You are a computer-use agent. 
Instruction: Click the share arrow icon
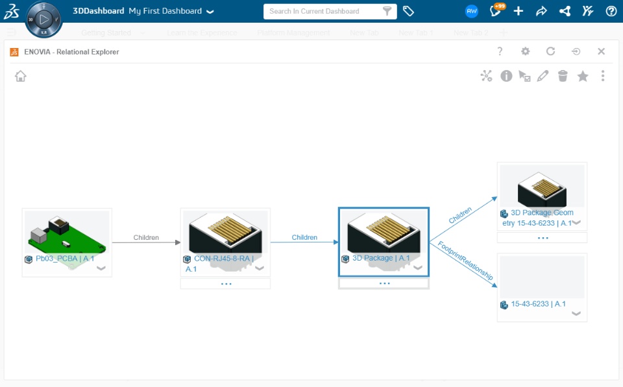coord(541,11)
